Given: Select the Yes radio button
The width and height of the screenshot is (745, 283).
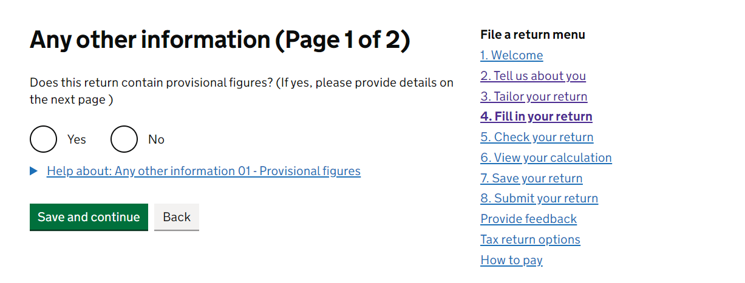Looking at the screenshot, I should coord(43,139).
